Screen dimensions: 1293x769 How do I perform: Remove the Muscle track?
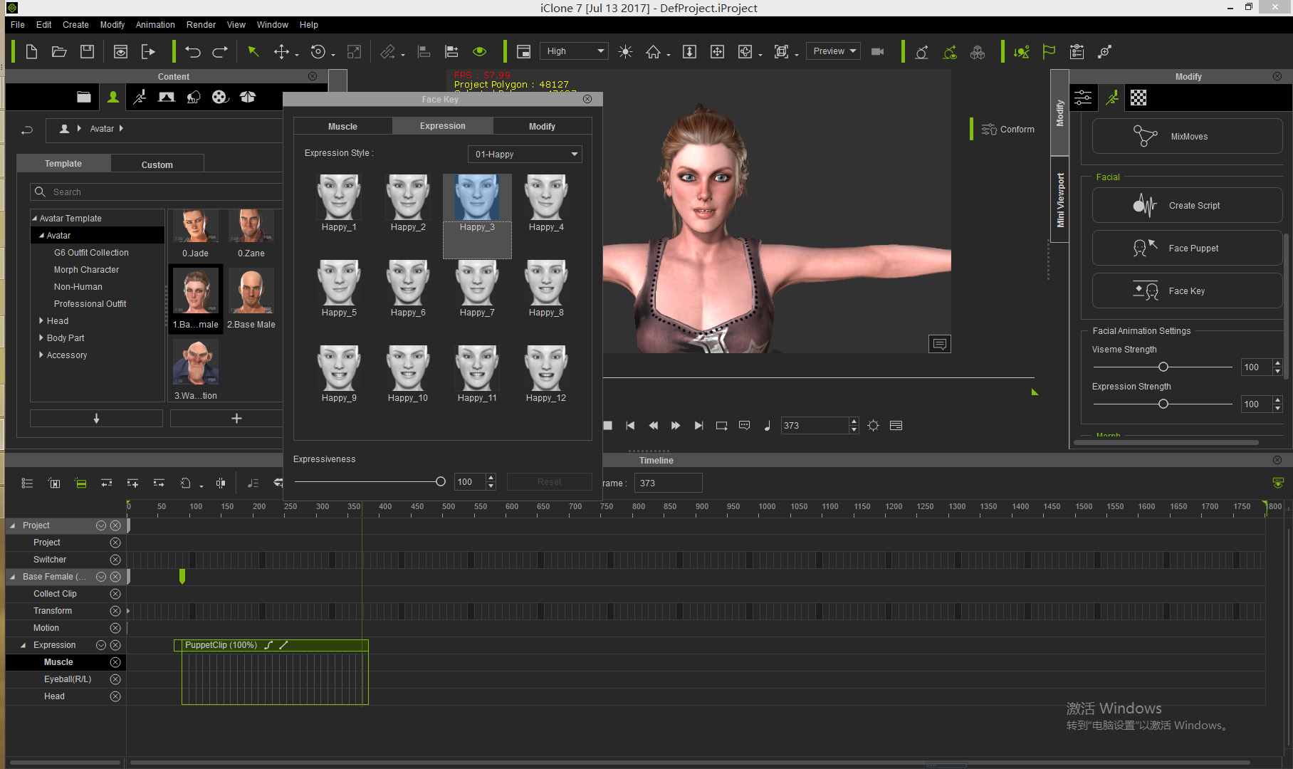pos(115,662)
